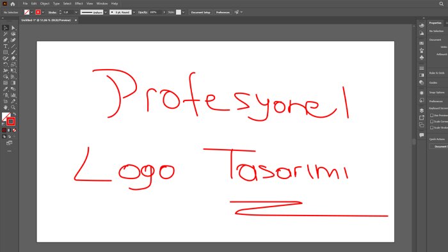Set paint mode to Color
This screenshot has height=252, width=448.
point(4,130)
